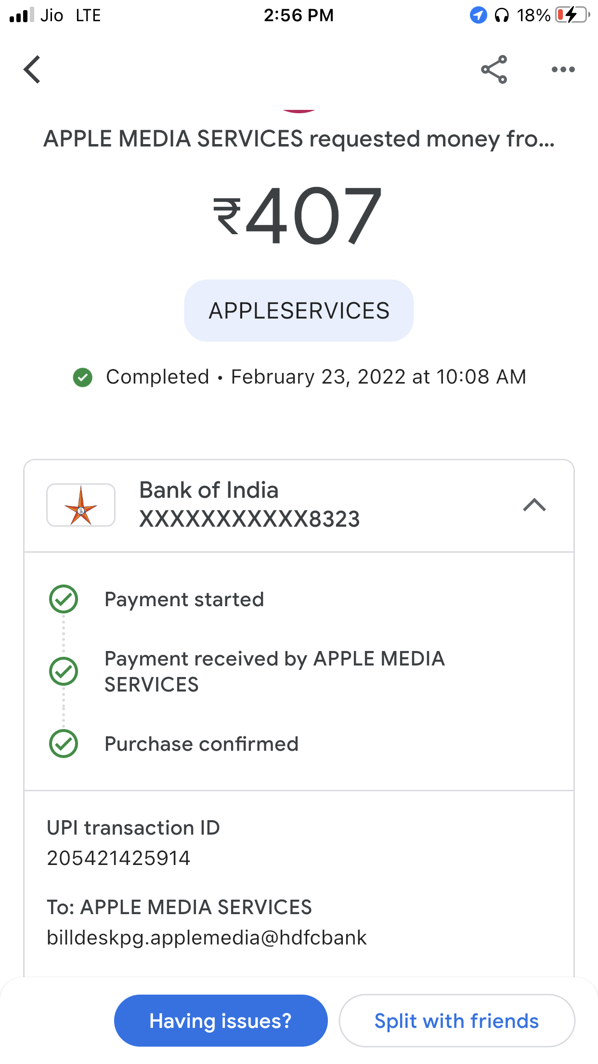
Task: Tap the APPLESERVICES chip
Action: (x=299, y=311)
